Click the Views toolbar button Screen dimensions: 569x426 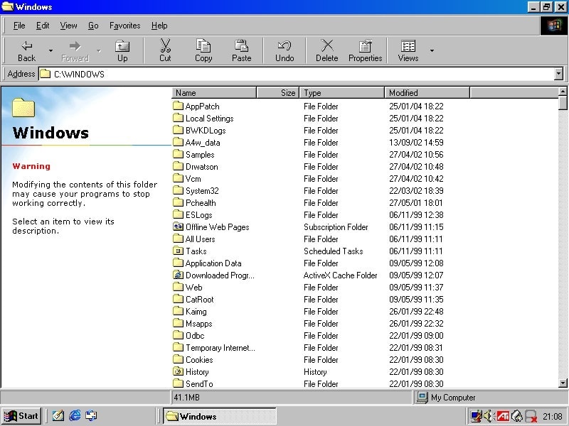(408, 50)
